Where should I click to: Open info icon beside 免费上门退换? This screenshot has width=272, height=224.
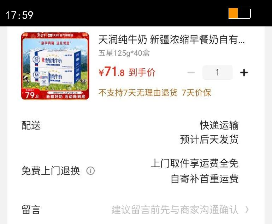tap(90, 171)
